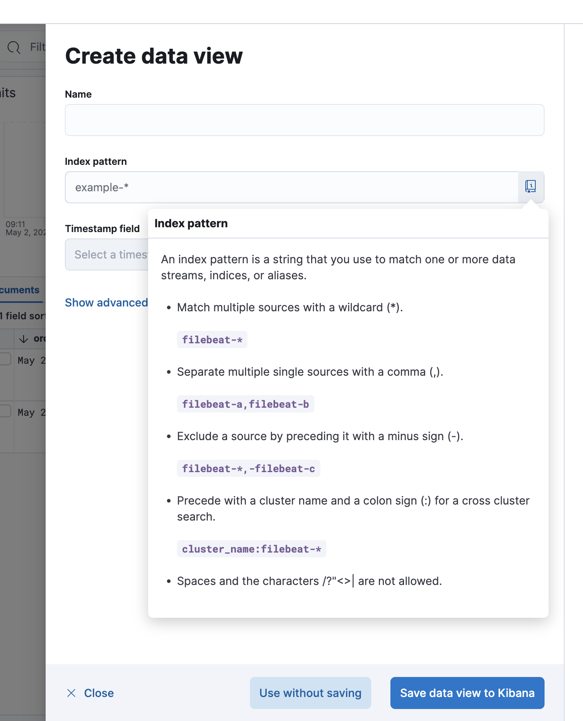The width and height of the screenshot is (583, 721).
Task: Focus the Index pattern input field
Action: point(291,187)
